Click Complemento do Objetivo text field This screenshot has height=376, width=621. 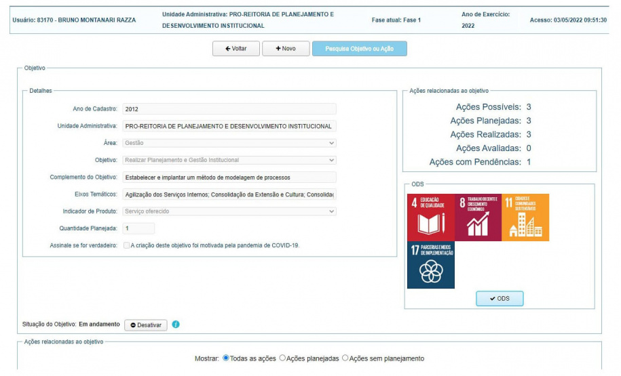coord(229,177)
